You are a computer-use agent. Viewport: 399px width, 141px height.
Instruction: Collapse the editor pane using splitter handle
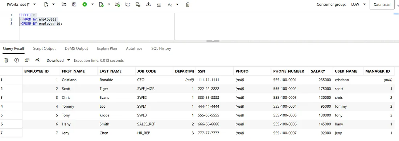tap(213, 41)
